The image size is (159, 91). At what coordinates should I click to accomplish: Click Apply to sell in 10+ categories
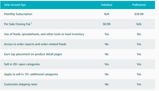pos(31,74)
